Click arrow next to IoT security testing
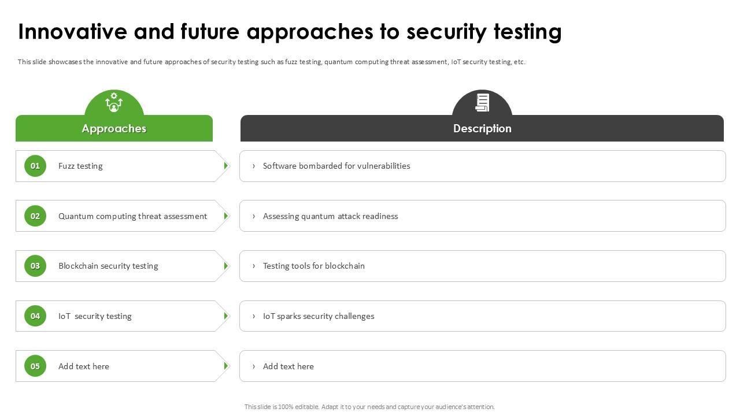Image resolution: width=740 pixels, height=416 pixels. [x=226, y=316]
